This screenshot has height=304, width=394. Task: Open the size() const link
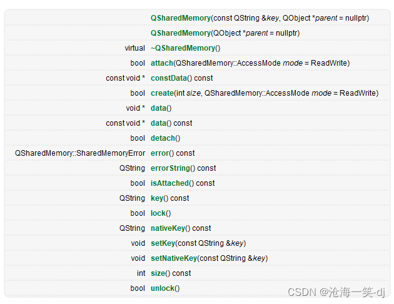(x=158, y=273)
